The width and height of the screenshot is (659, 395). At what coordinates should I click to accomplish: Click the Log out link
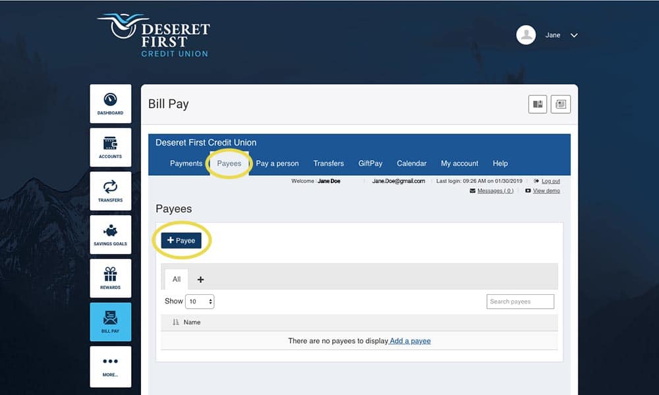pyautogui.click(x=550, y=181)
